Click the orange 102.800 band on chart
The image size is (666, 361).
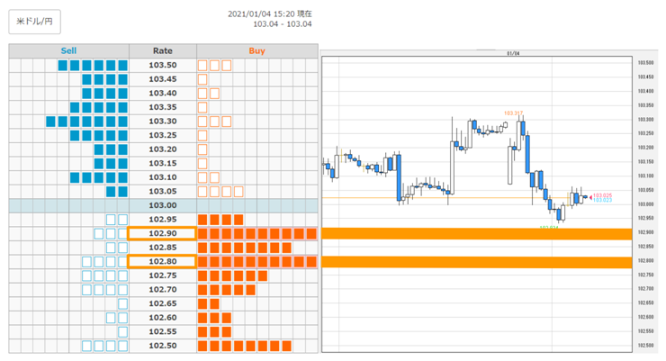[477, 262]
